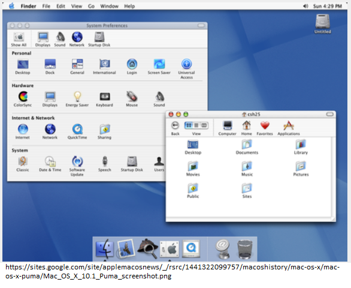
Task: Open the Desktop preference pane
Action: pyautogui.click(x=23, y=67)
